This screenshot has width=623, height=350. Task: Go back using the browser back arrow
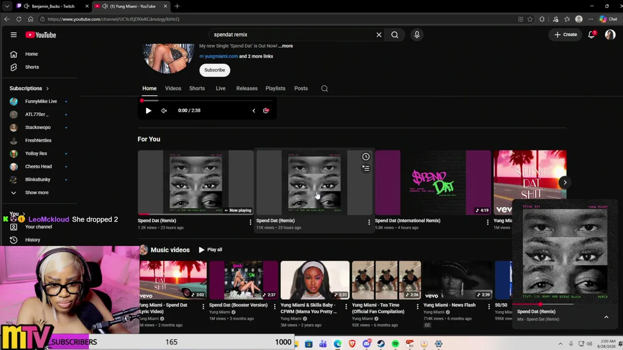[7, 19]
